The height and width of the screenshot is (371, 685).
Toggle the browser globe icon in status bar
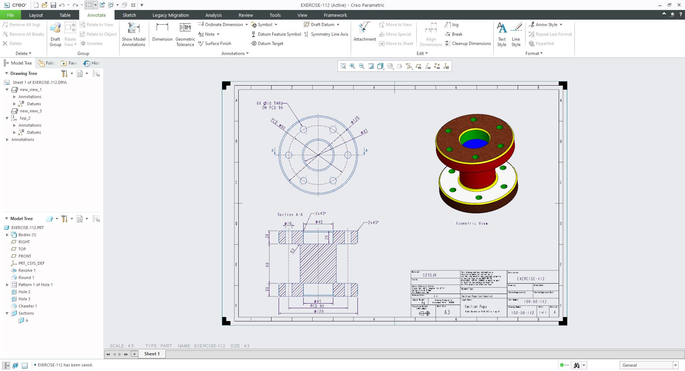tap(15, 365)
